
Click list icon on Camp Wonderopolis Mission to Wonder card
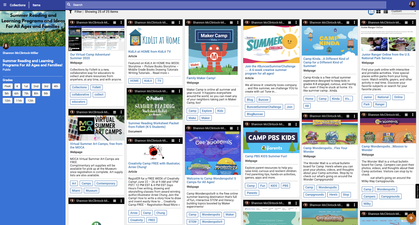pyautogui.click(x=406, y=115)
